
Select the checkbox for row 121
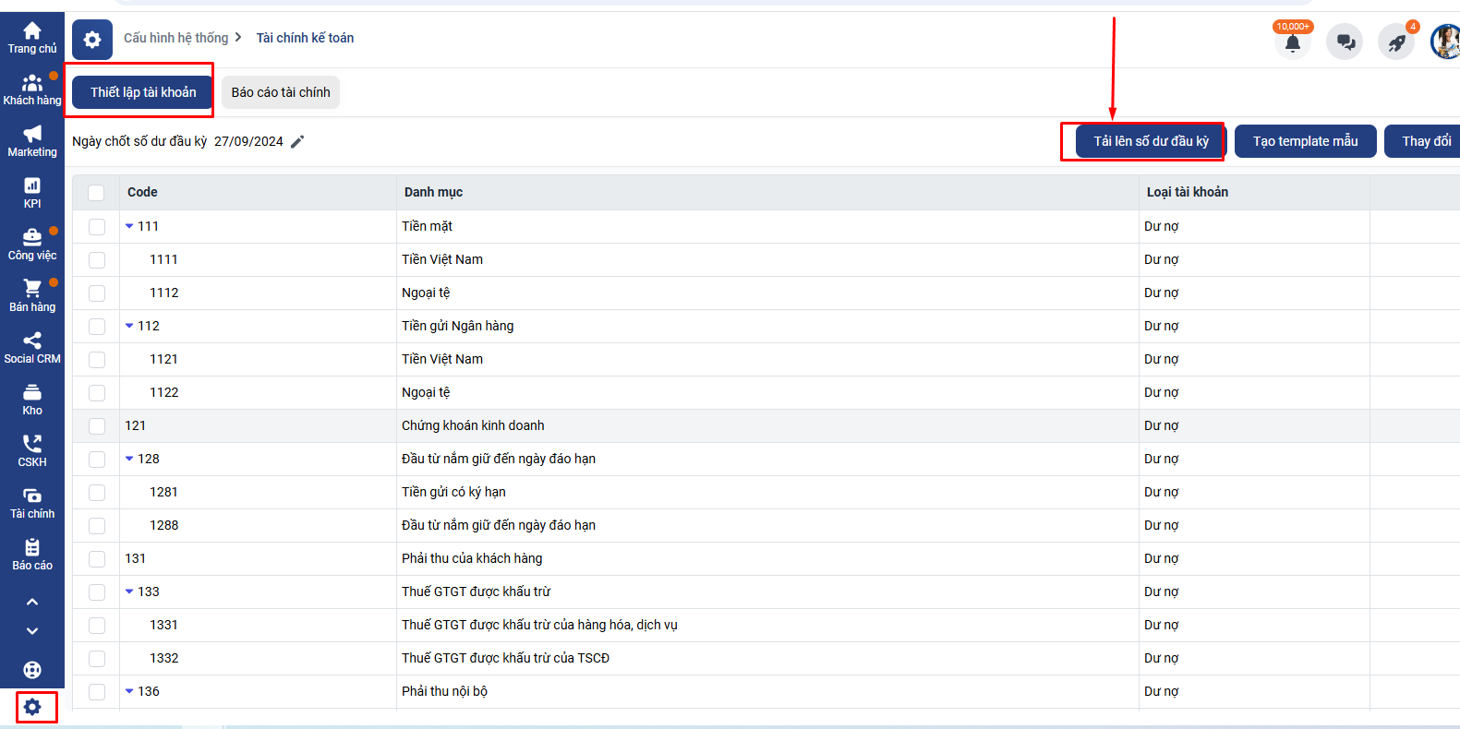pos(97,426)
